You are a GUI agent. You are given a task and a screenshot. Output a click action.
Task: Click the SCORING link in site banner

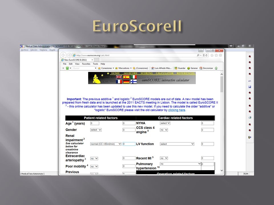pos(147,73)
